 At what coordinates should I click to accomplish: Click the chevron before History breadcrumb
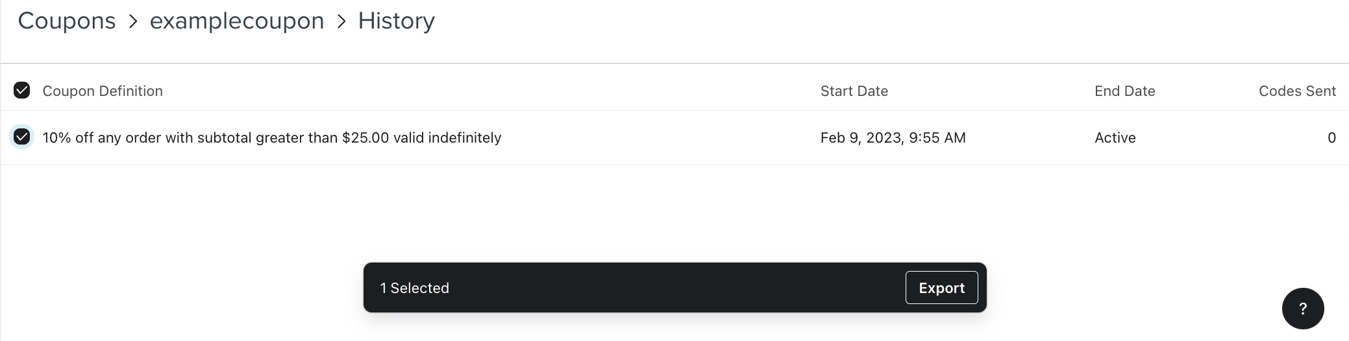341,21
